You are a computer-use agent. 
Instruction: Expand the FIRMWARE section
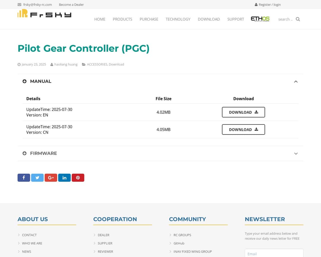pos(296,153)
